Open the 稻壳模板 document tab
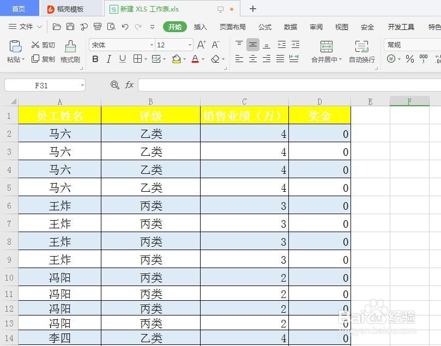Screen dimensions: 441x346 click(x=71, y=9)
